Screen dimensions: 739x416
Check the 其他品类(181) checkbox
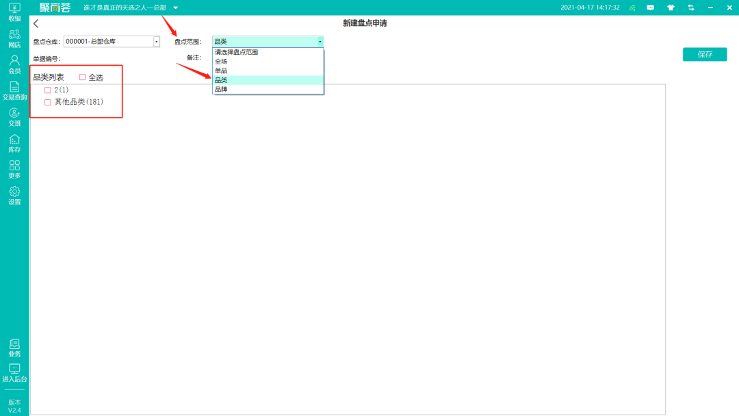point(48,103)
